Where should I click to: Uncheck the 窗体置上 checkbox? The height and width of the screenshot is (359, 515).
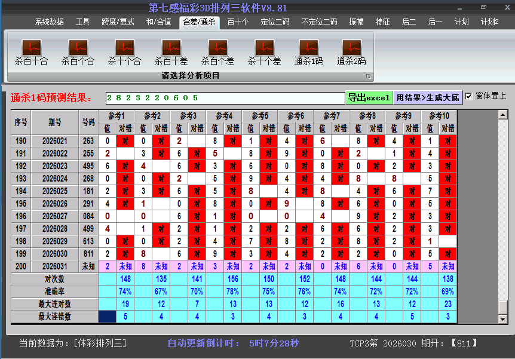468,96
